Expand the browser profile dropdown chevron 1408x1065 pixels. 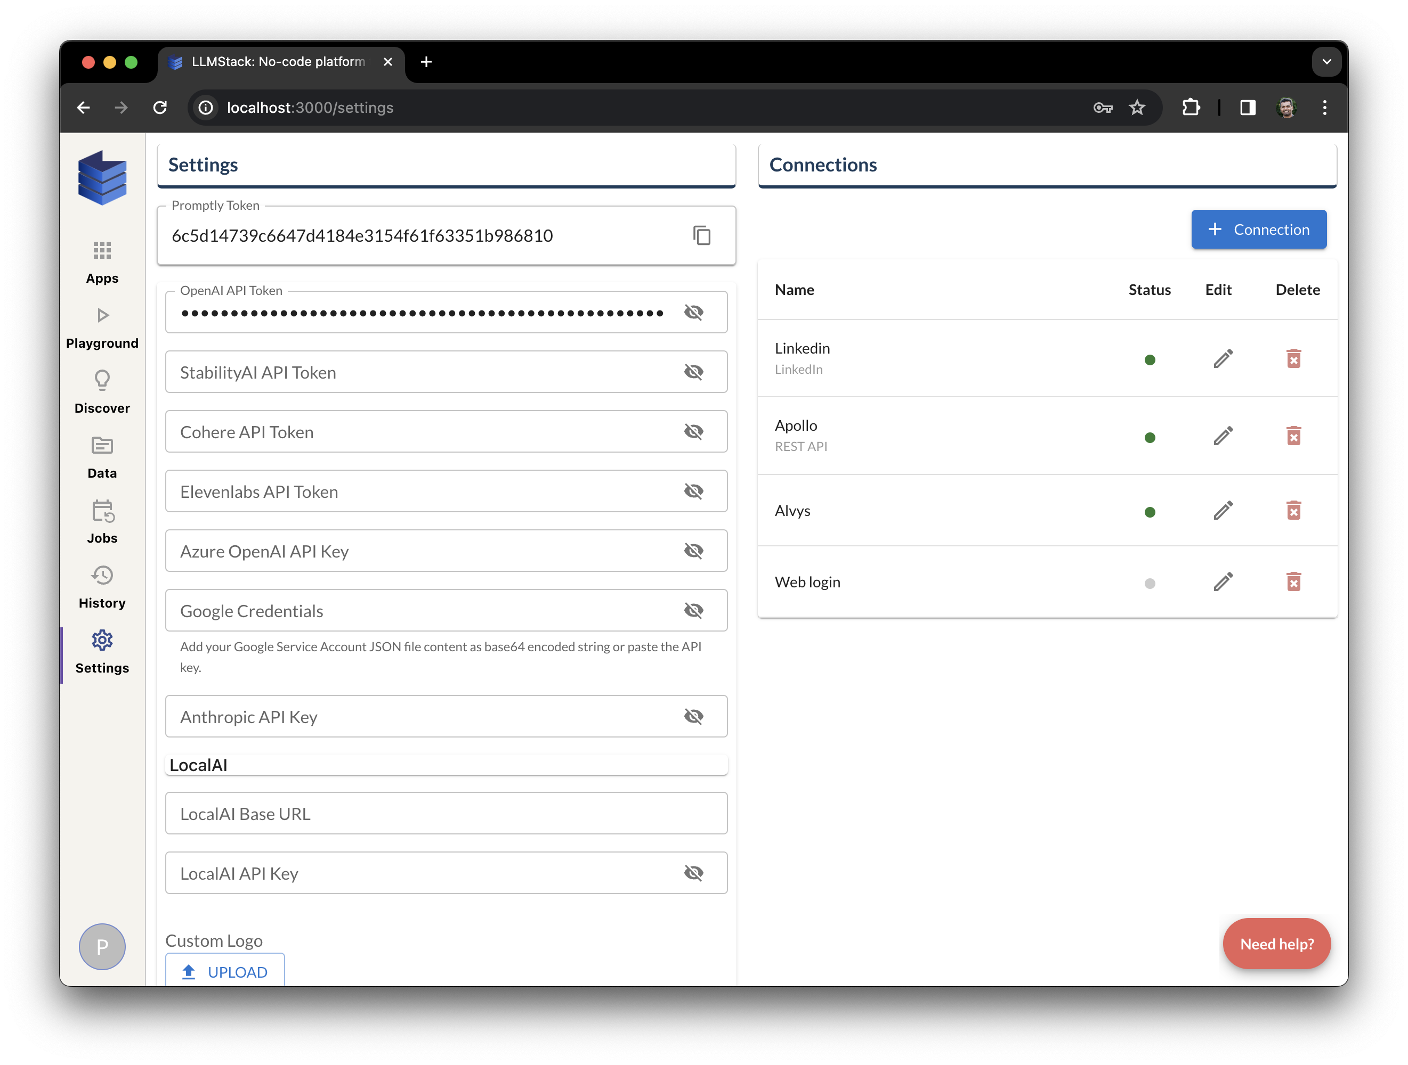(x=1327, y=62)
